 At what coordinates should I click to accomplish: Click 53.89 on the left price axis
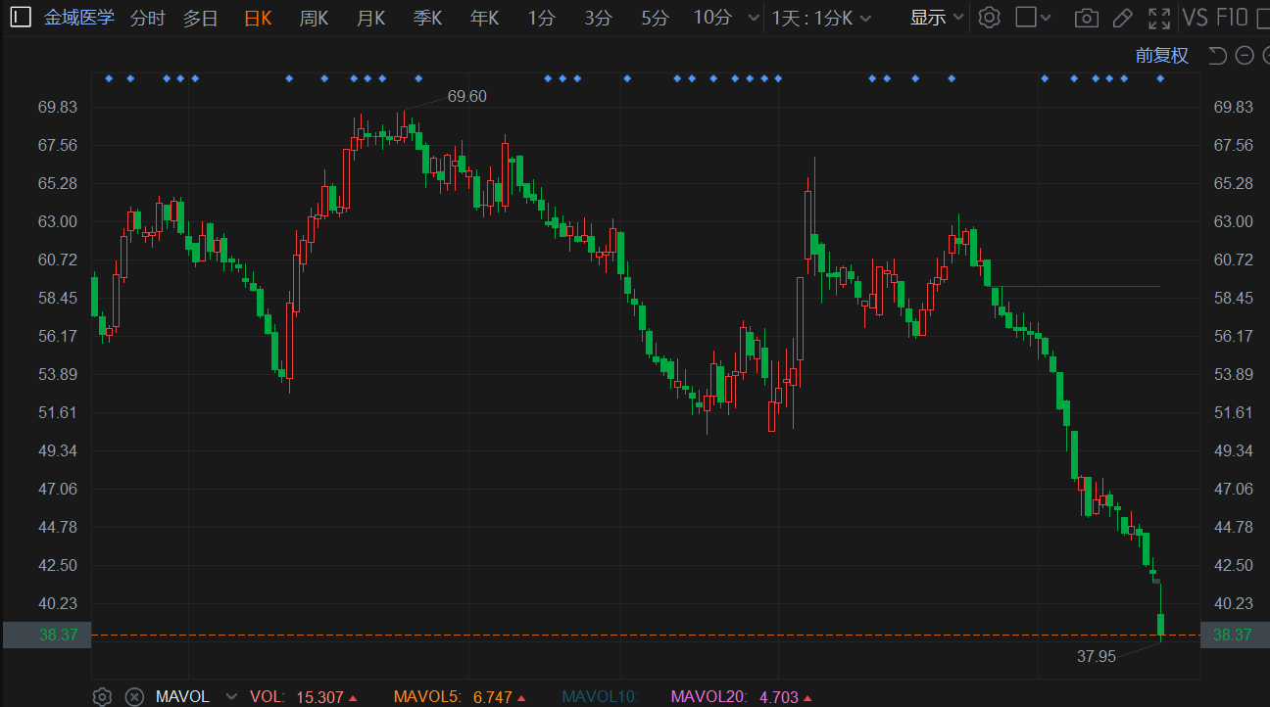tap(58, 374)
